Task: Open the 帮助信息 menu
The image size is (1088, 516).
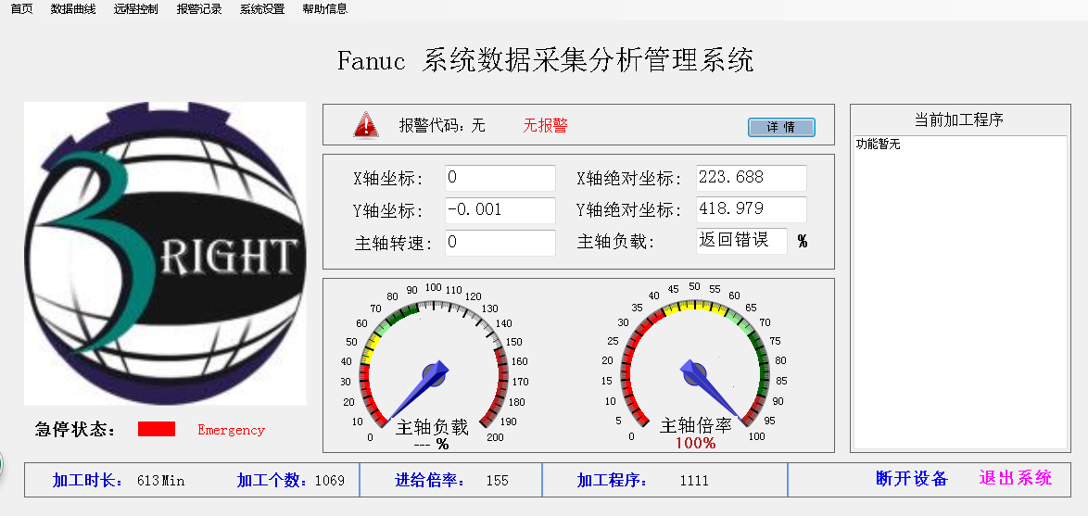Action: pos(324,9)
